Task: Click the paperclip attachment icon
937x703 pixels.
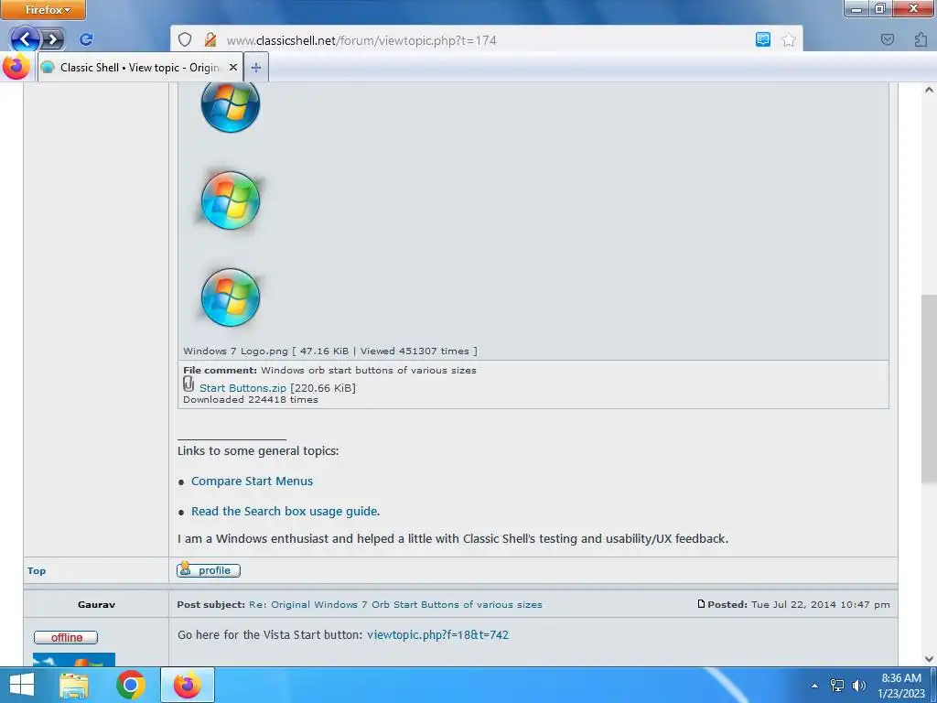Action: pos(188,384)
